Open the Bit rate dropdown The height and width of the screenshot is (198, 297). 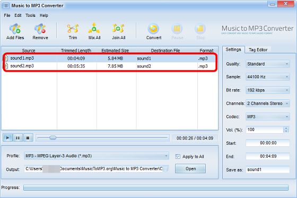(268, 90)
